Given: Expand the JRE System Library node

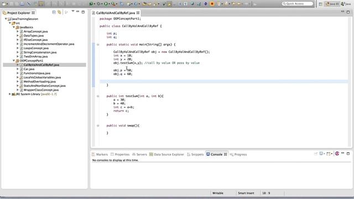Looking at the screenshot, I should tap(10, 94).
